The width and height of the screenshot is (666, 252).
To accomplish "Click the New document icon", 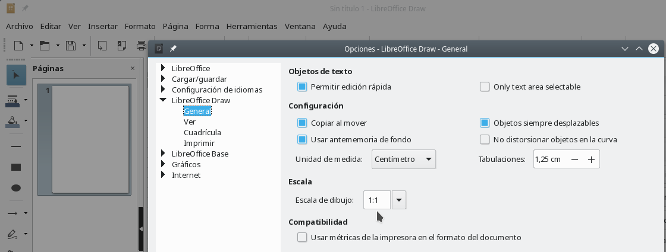I will pyautogui.click(x=18, y=45).
